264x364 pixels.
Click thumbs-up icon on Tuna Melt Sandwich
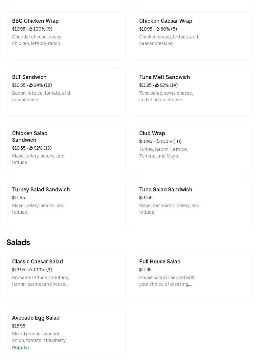coord(157,85)
